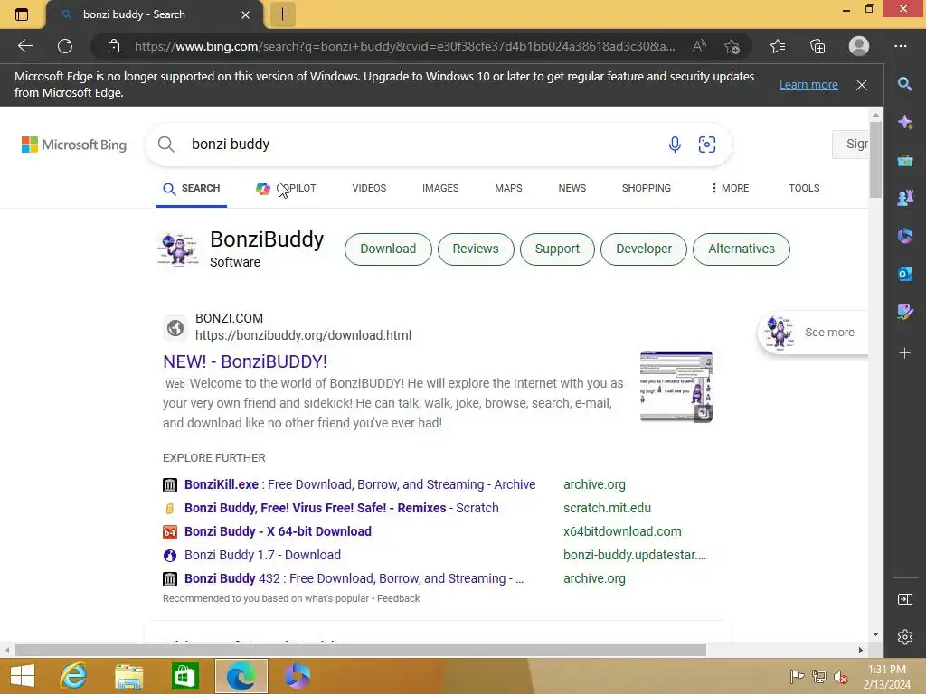Click the Feedback link
The height and width of the screenshot is (694, 926).
point(399,598)
